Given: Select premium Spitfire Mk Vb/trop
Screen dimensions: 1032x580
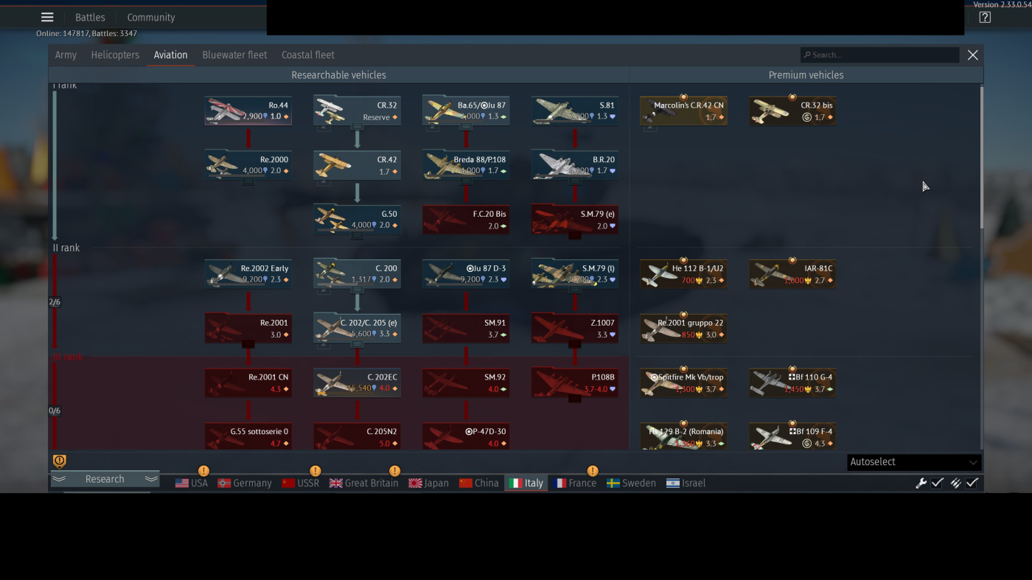Looking at the screenshot, I should click(683, 382).
